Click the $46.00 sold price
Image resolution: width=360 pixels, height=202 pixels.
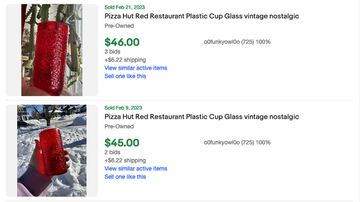[x=122, y=42]
